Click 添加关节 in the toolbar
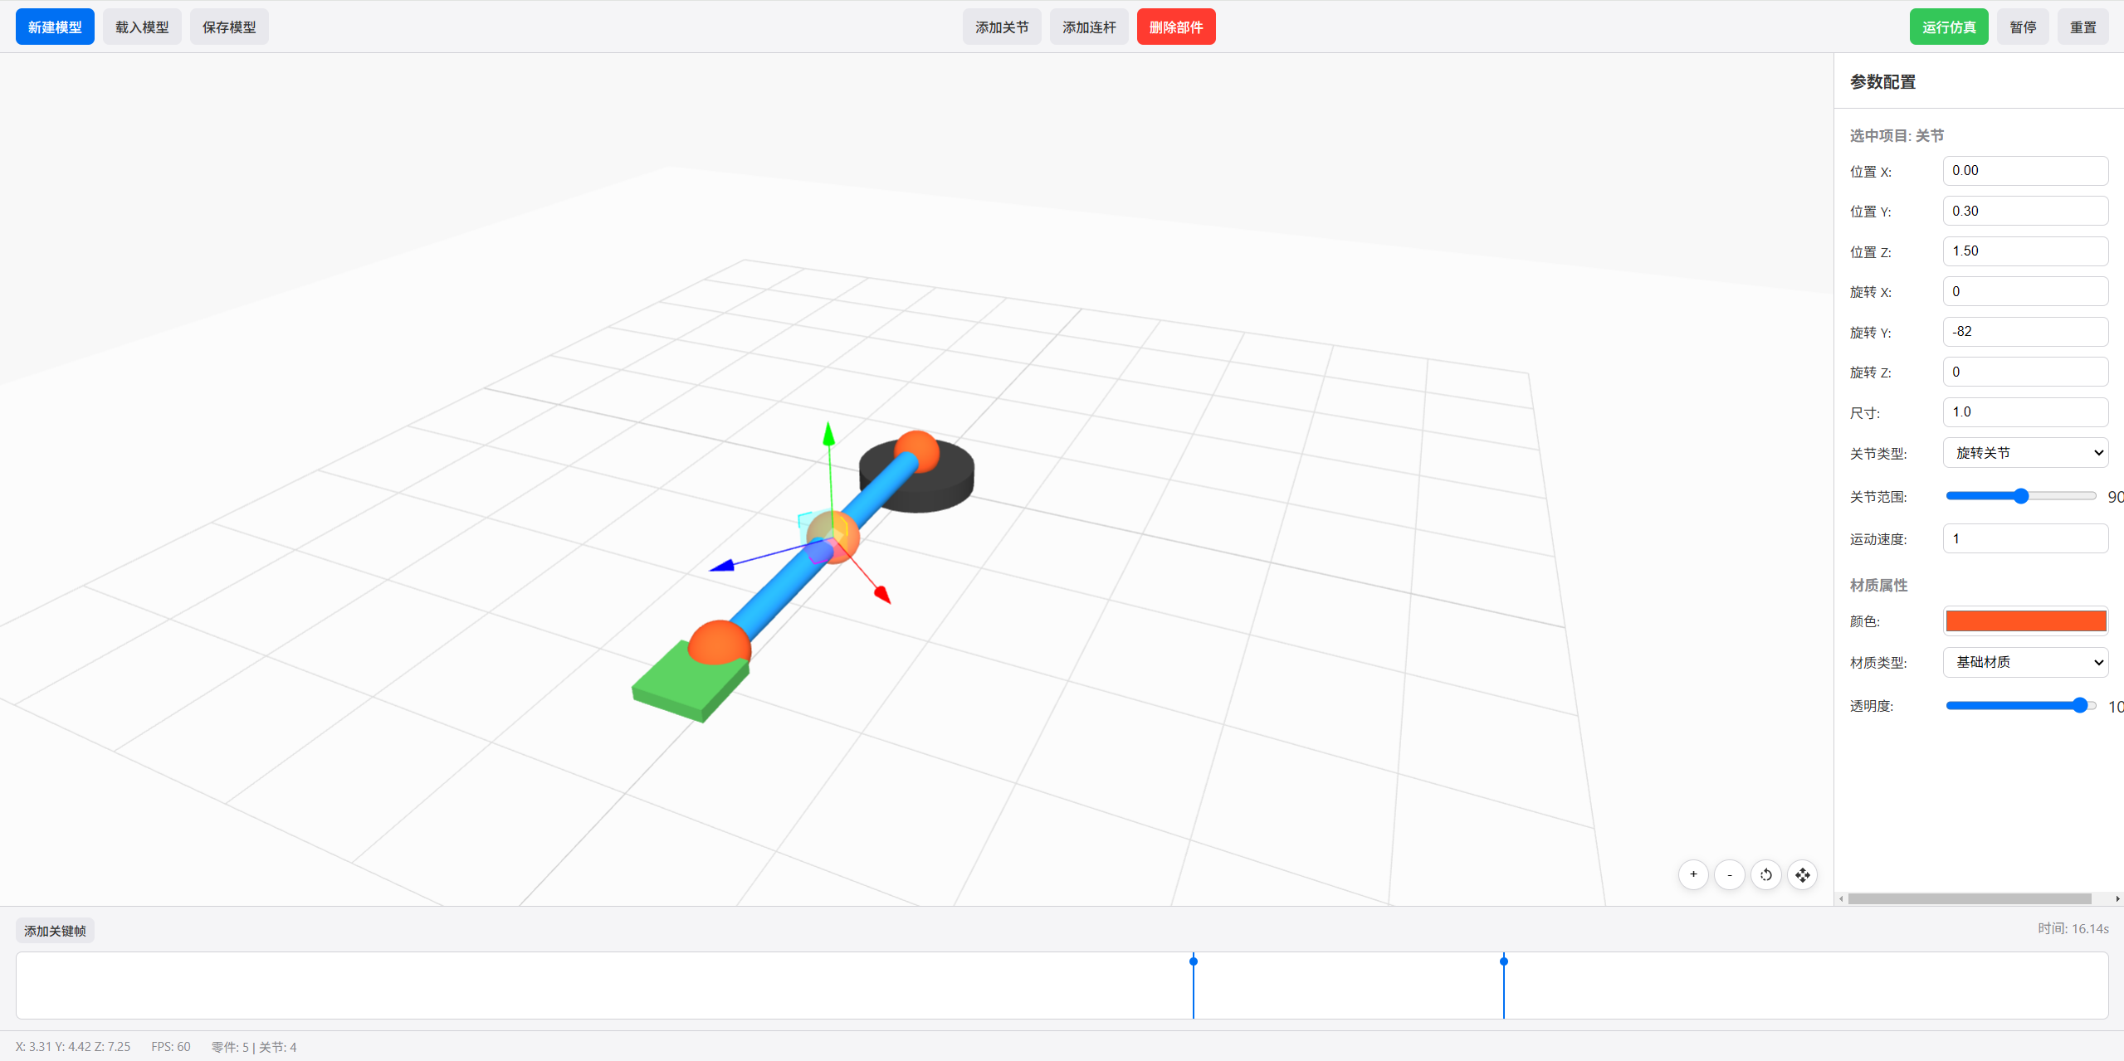 point(1001,27)
